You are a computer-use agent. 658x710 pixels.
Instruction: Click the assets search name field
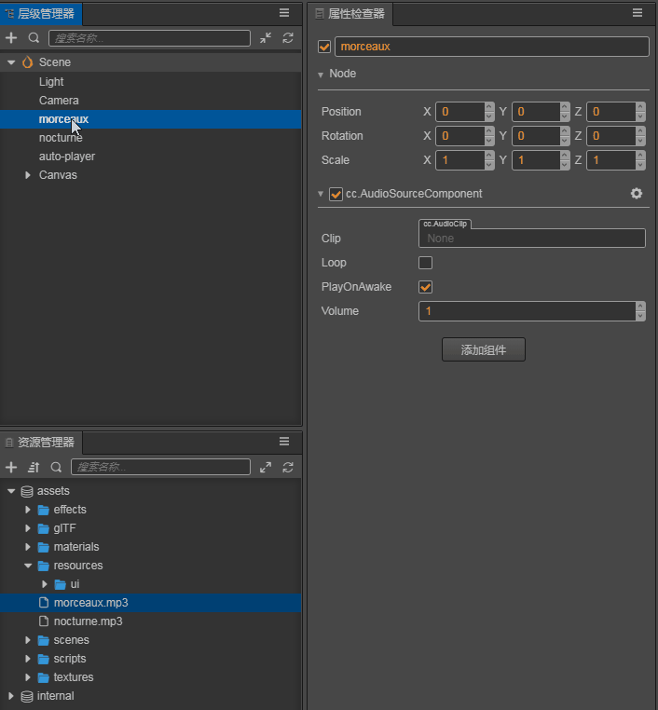tap(160, 467)
